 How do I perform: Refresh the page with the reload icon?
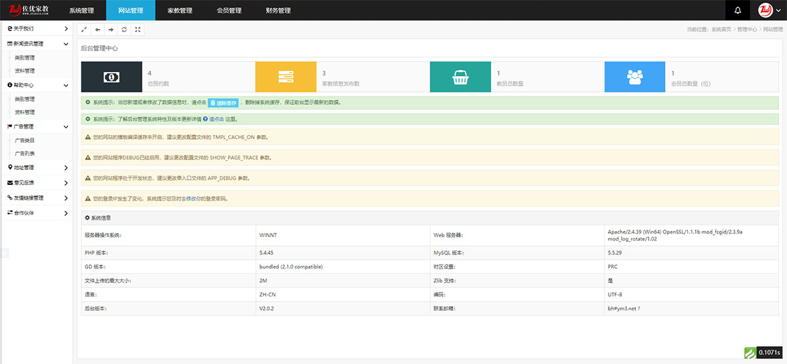coord(124,30)
